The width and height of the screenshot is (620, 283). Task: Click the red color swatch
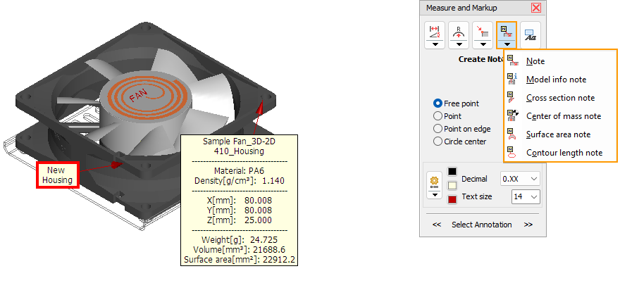[x=452, y=200]
